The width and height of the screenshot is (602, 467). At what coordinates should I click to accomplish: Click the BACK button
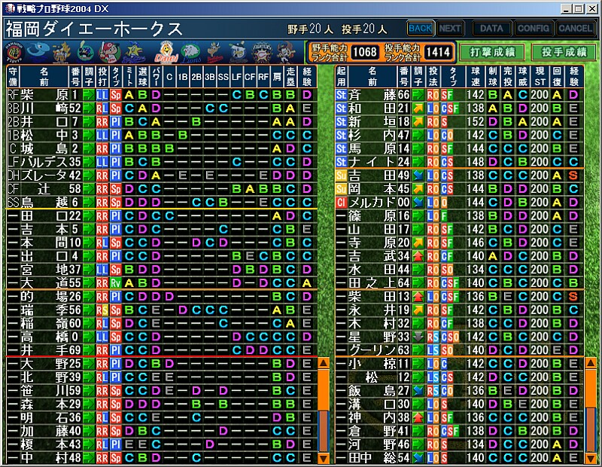(x=421, y=29)
